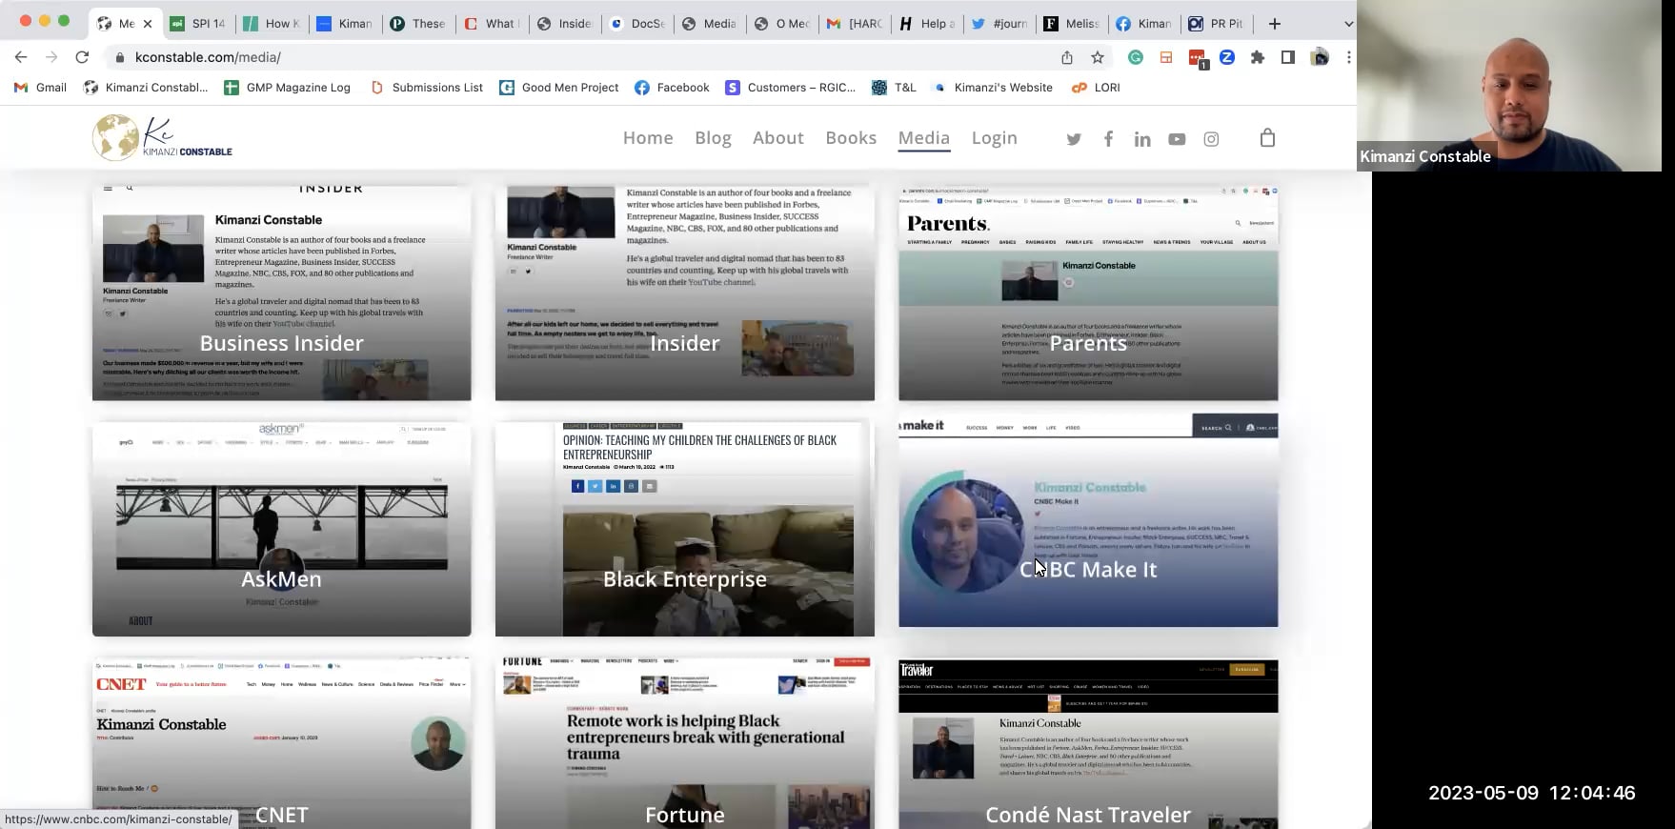Go to the Books nav item
The width and height of the screenshot is (1675, 829).
(x=851, y=138)
